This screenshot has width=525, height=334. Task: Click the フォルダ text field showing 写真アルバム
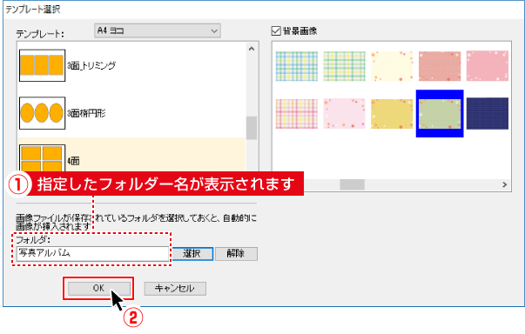(92, 254)
